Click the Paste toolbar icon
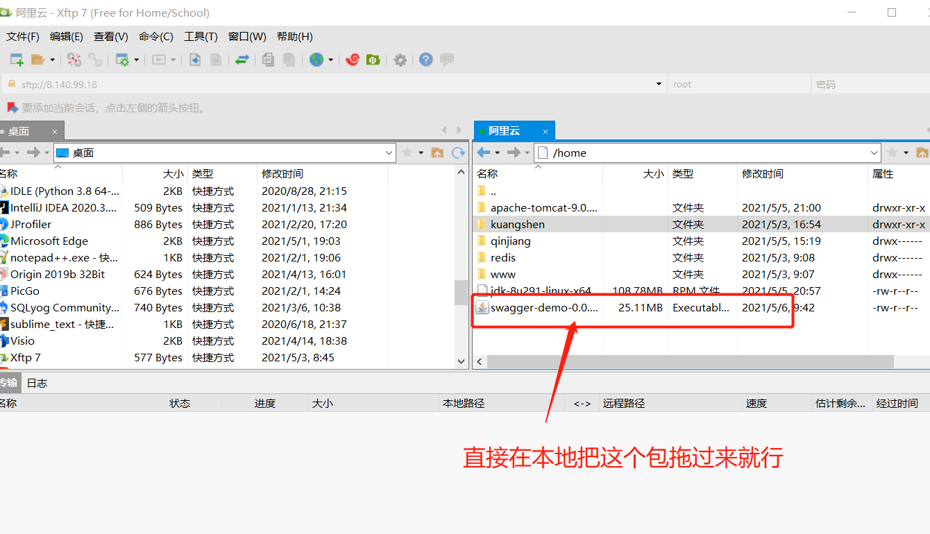 pyautogui.click(x=289, y=60)
